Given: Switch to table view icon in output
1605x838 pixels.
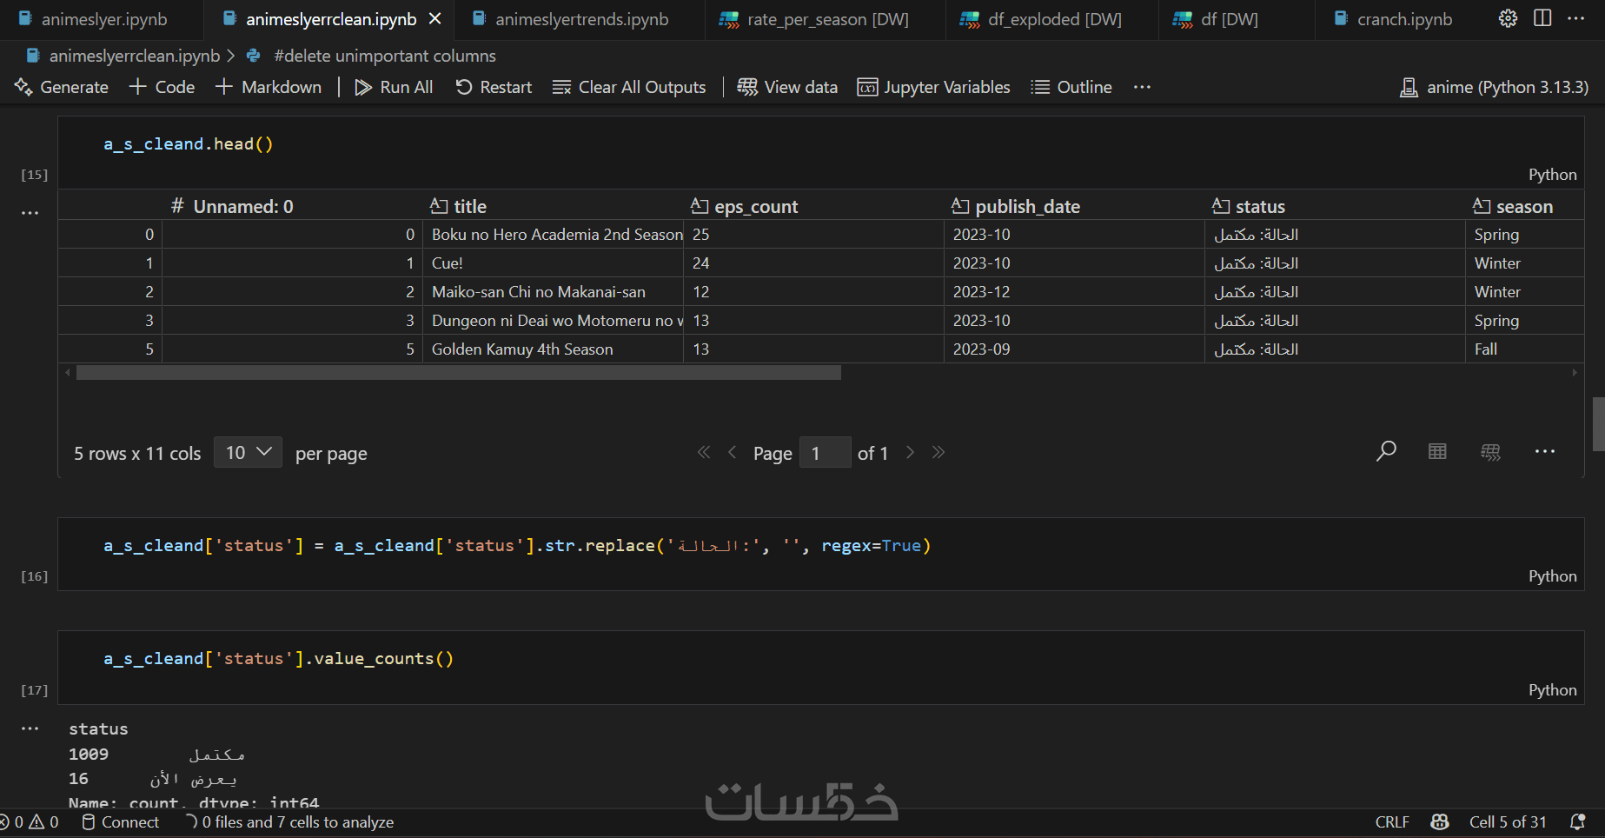Looking at the screenshot, I should pyautogui.click(x=1437, y=451).
